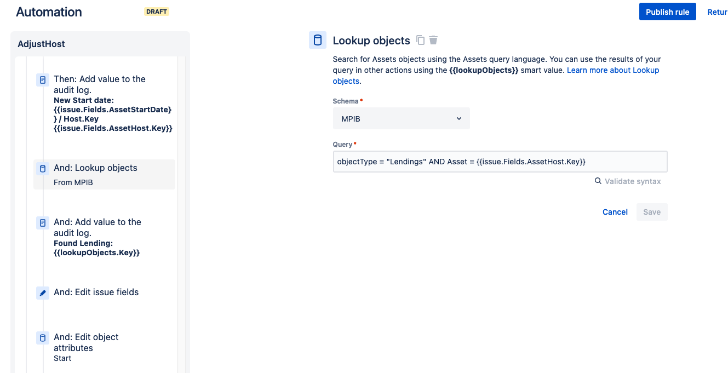Click the Publish rule button
Screen dimensions: 728x373
coord(667,12)
